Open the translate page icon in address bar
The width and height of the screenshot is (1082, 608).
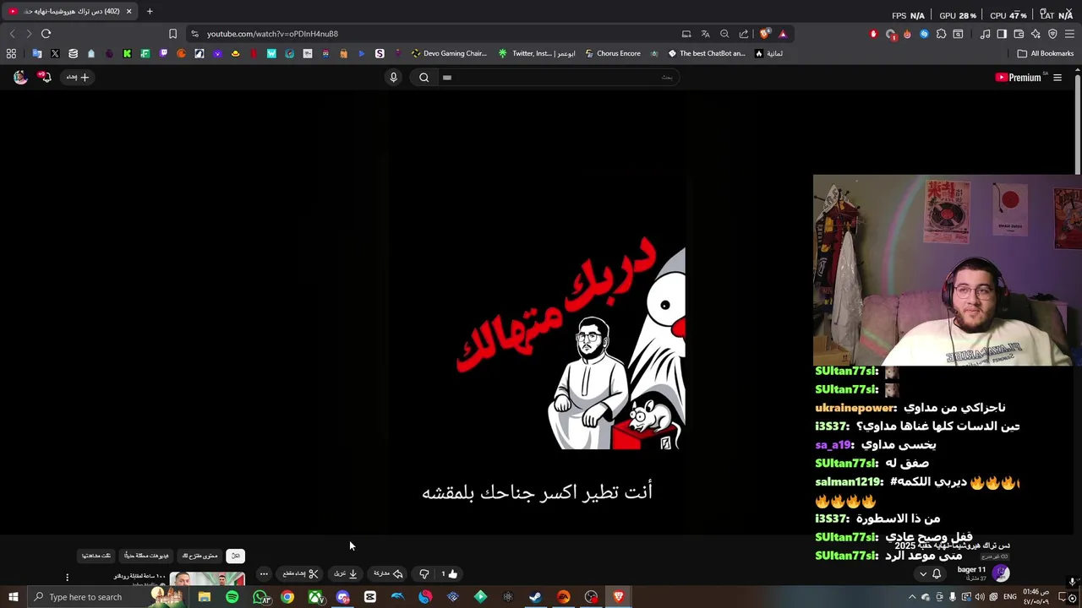click(x=705, y=34)
